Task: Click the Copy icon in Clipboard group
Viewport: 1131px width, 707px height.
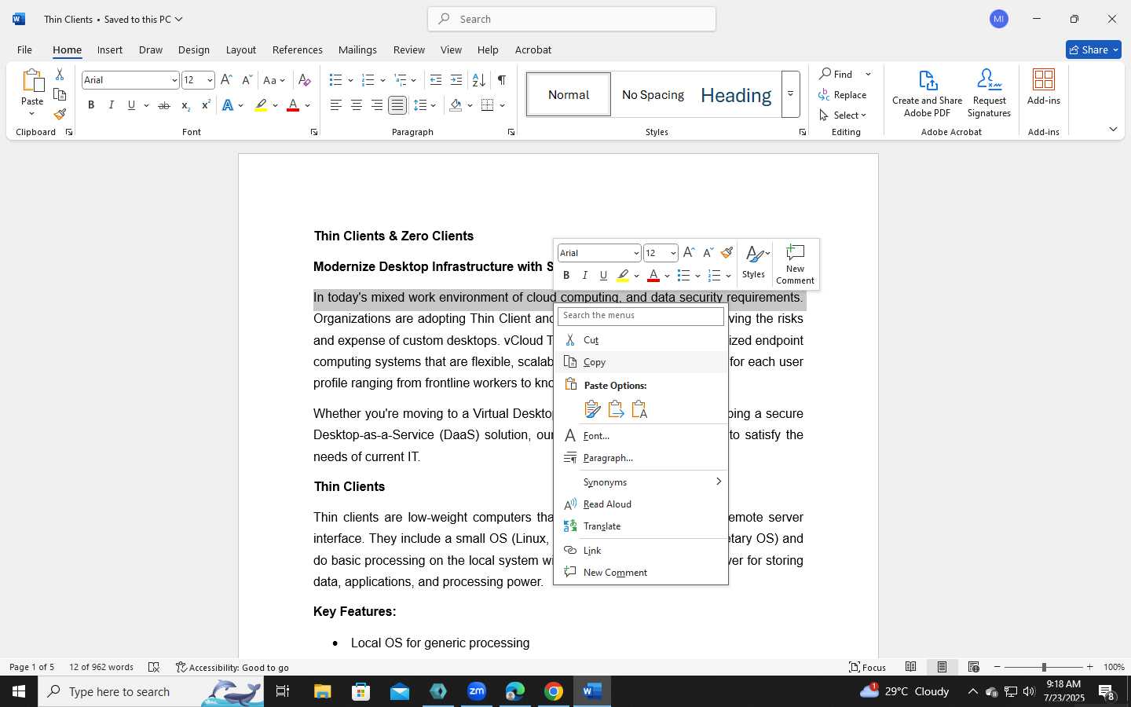Action: [x=60, y=94]
